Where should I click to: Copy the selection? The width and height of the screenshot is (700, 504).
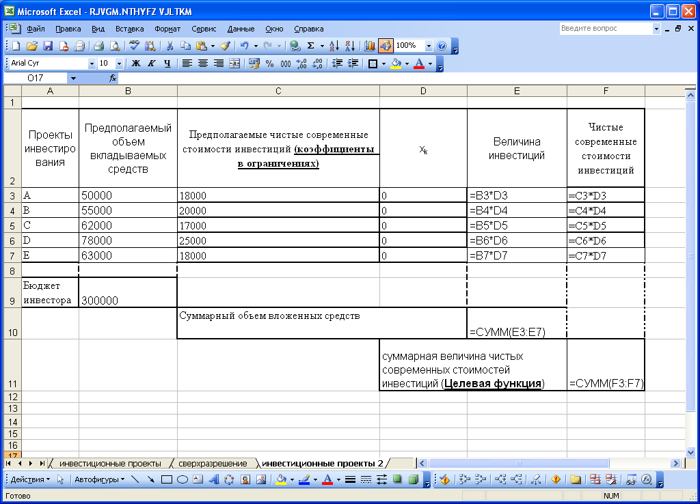[x=185, y=46]
